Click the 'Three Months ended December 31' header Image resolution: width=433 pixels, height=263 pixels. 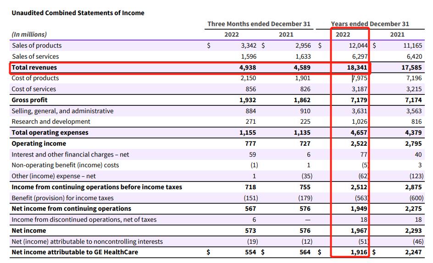pos(259,24)
